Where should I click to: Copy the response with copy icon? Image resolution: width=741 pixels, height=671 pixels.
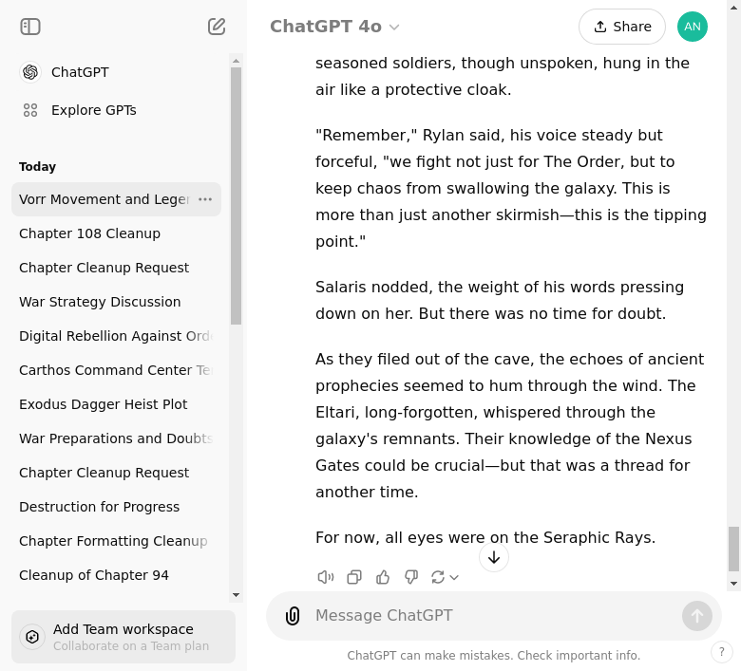click(354, 577)
